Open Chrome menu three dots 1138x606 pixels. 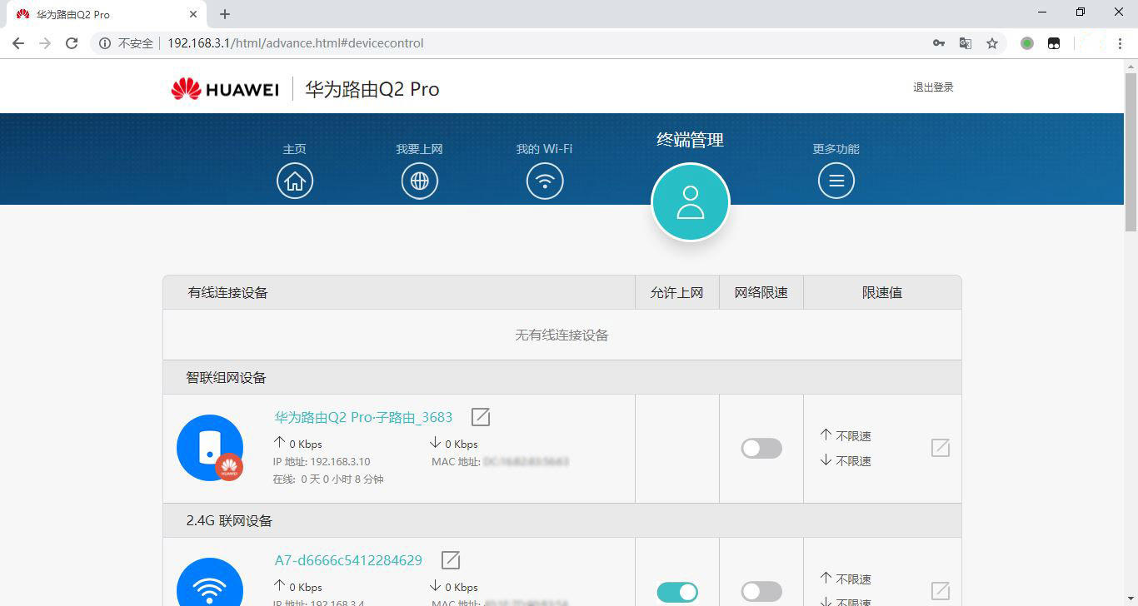click(1121, 43)
